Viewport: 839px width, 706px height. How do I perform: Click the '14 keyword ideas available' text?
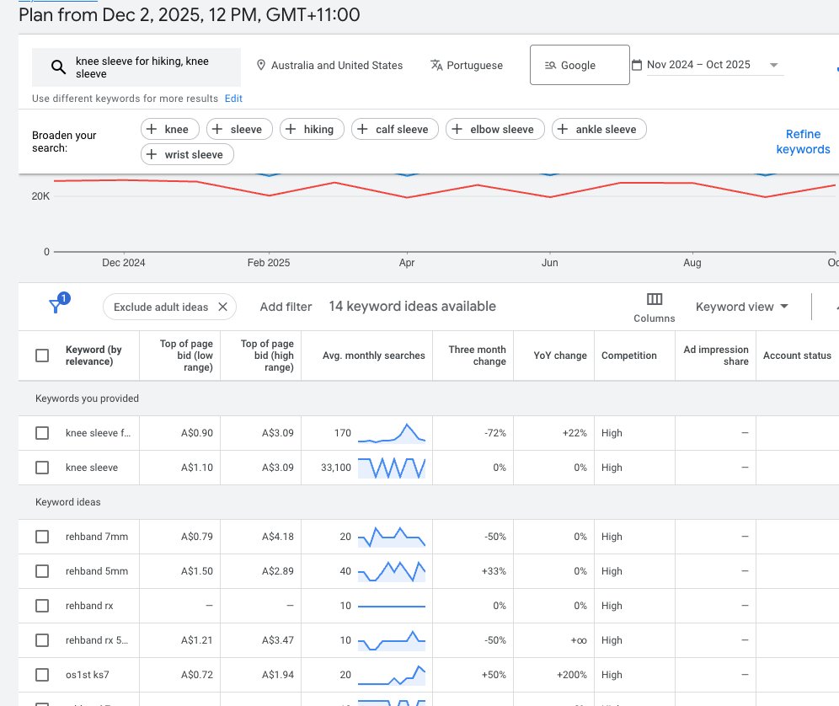click(x=412, y=306)
